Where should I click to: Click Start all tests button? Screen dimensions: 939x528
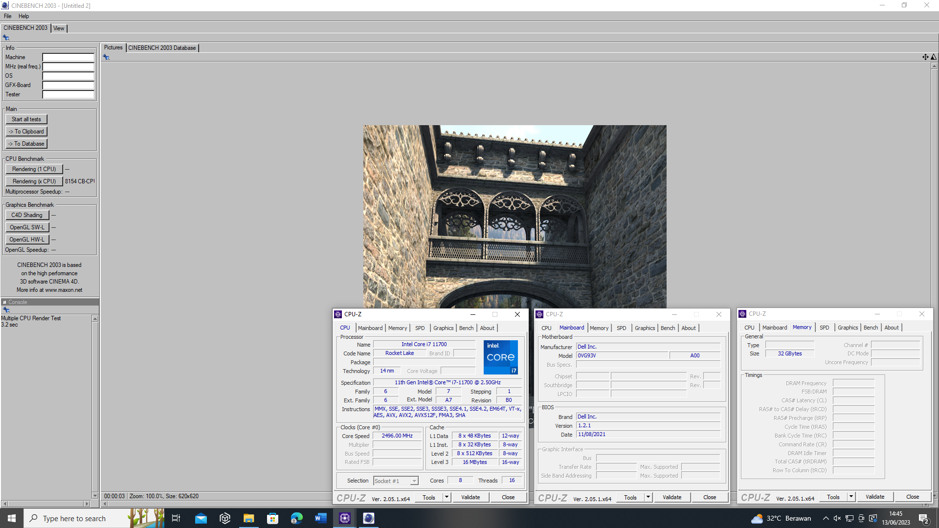point(26,119)
